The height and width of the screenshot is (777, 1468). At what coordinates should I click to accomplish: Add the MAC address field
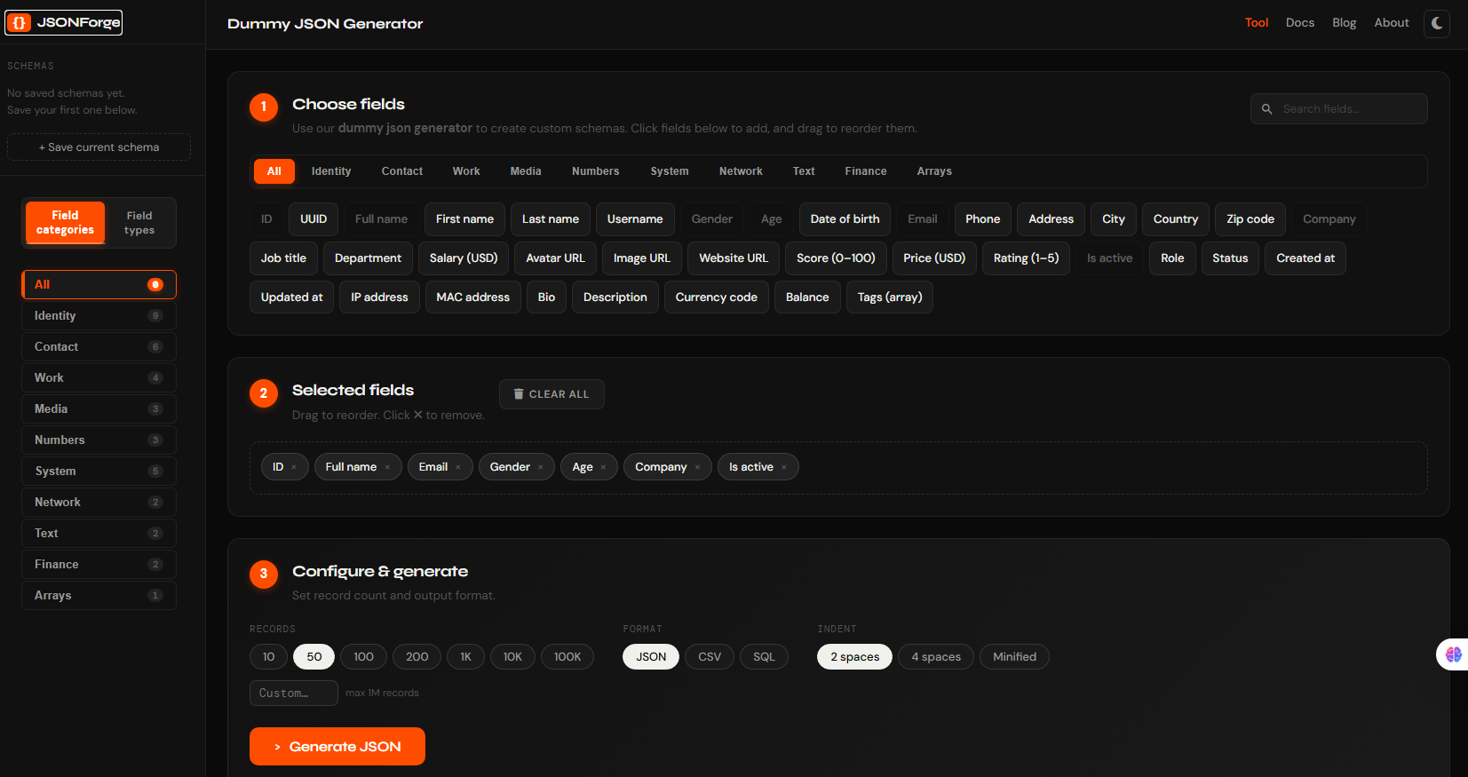point(473,297)
